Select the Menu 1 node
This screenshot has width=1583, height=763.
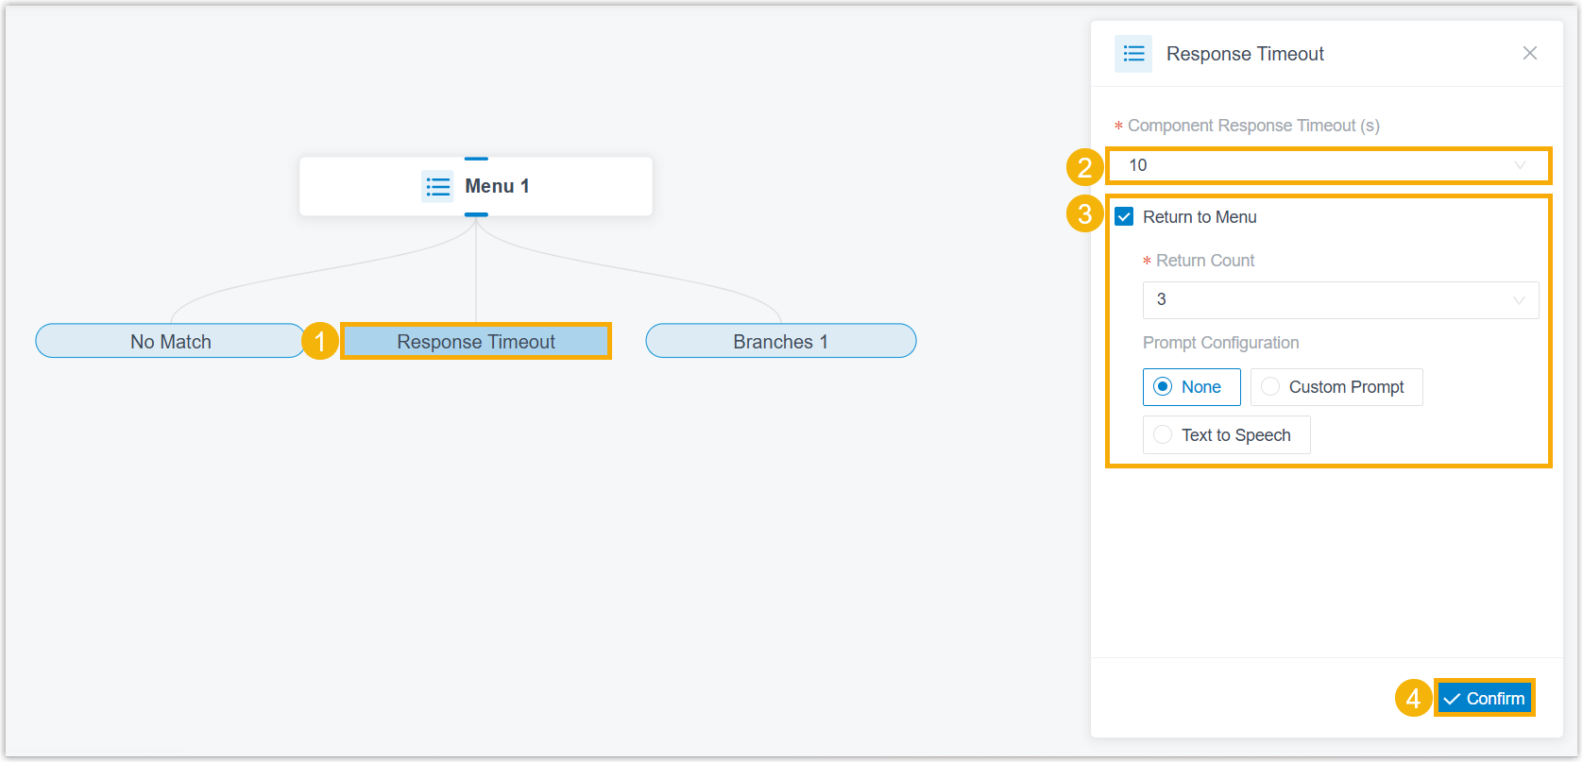476,186
